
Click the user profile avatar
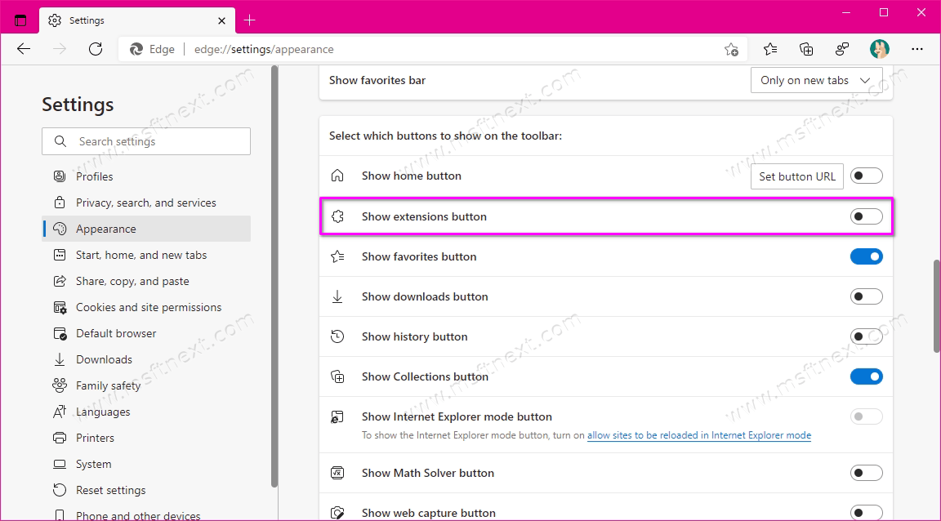pos(880,49)
